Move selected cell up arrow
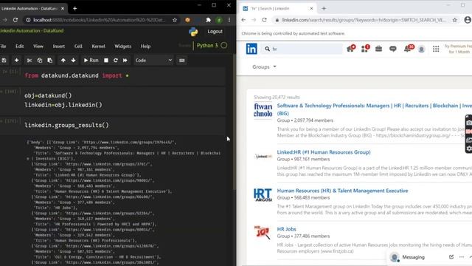The height and width of the screenshot is (266, 472). [x=63, y=61]
